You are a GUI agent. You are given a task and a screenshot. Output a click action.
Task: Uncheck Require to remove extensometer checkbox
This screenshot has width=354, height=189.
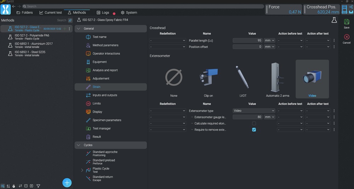(254, 130)
